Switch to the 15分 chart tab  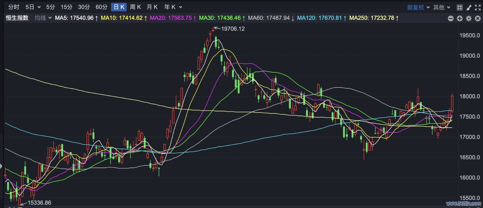pos(66,7)
